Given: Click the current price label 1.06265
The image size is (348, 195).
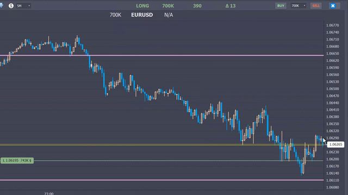Looking at the screenshot, I should [335, 145].
